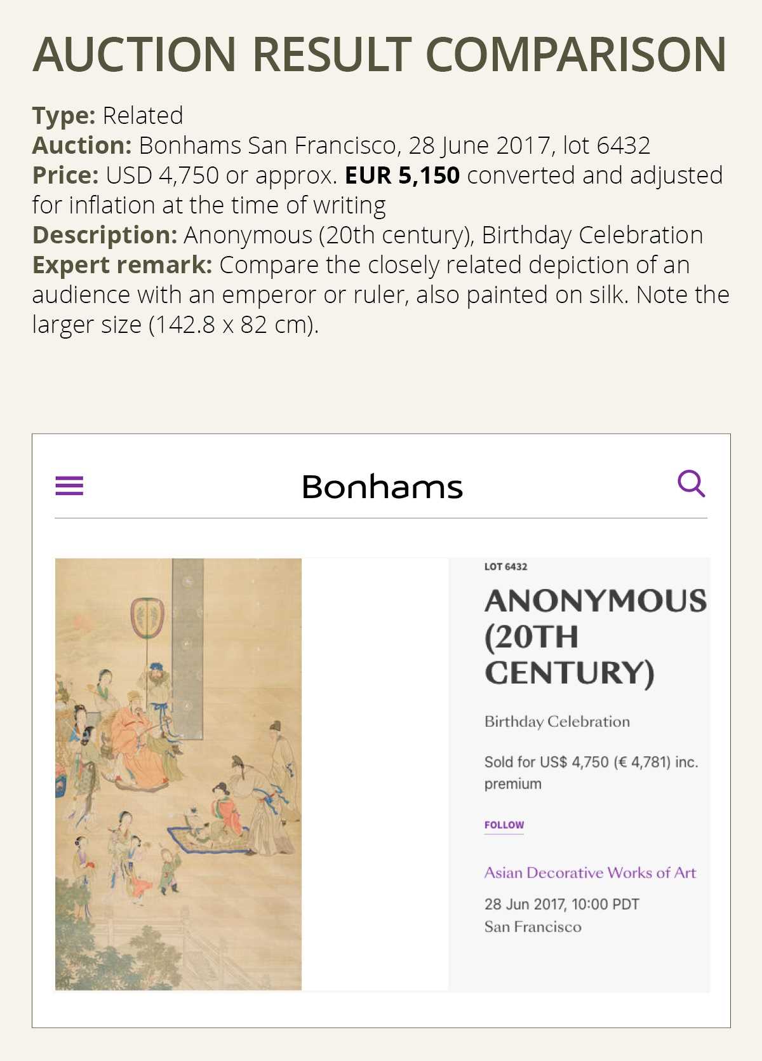Click the Expert remark label
The image size is (762, 1061).
click(121, 264)
